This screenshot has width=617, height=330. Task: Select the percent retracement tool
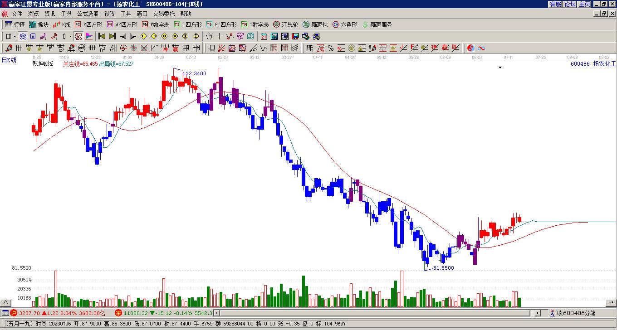(331, 48)
